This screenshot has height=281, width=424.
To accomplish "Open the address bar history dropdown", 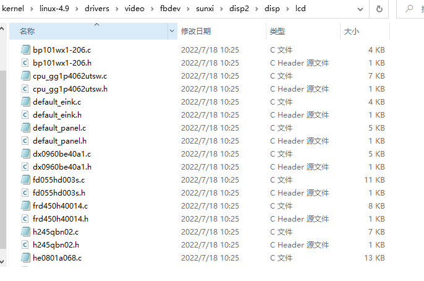I will 360,9.
